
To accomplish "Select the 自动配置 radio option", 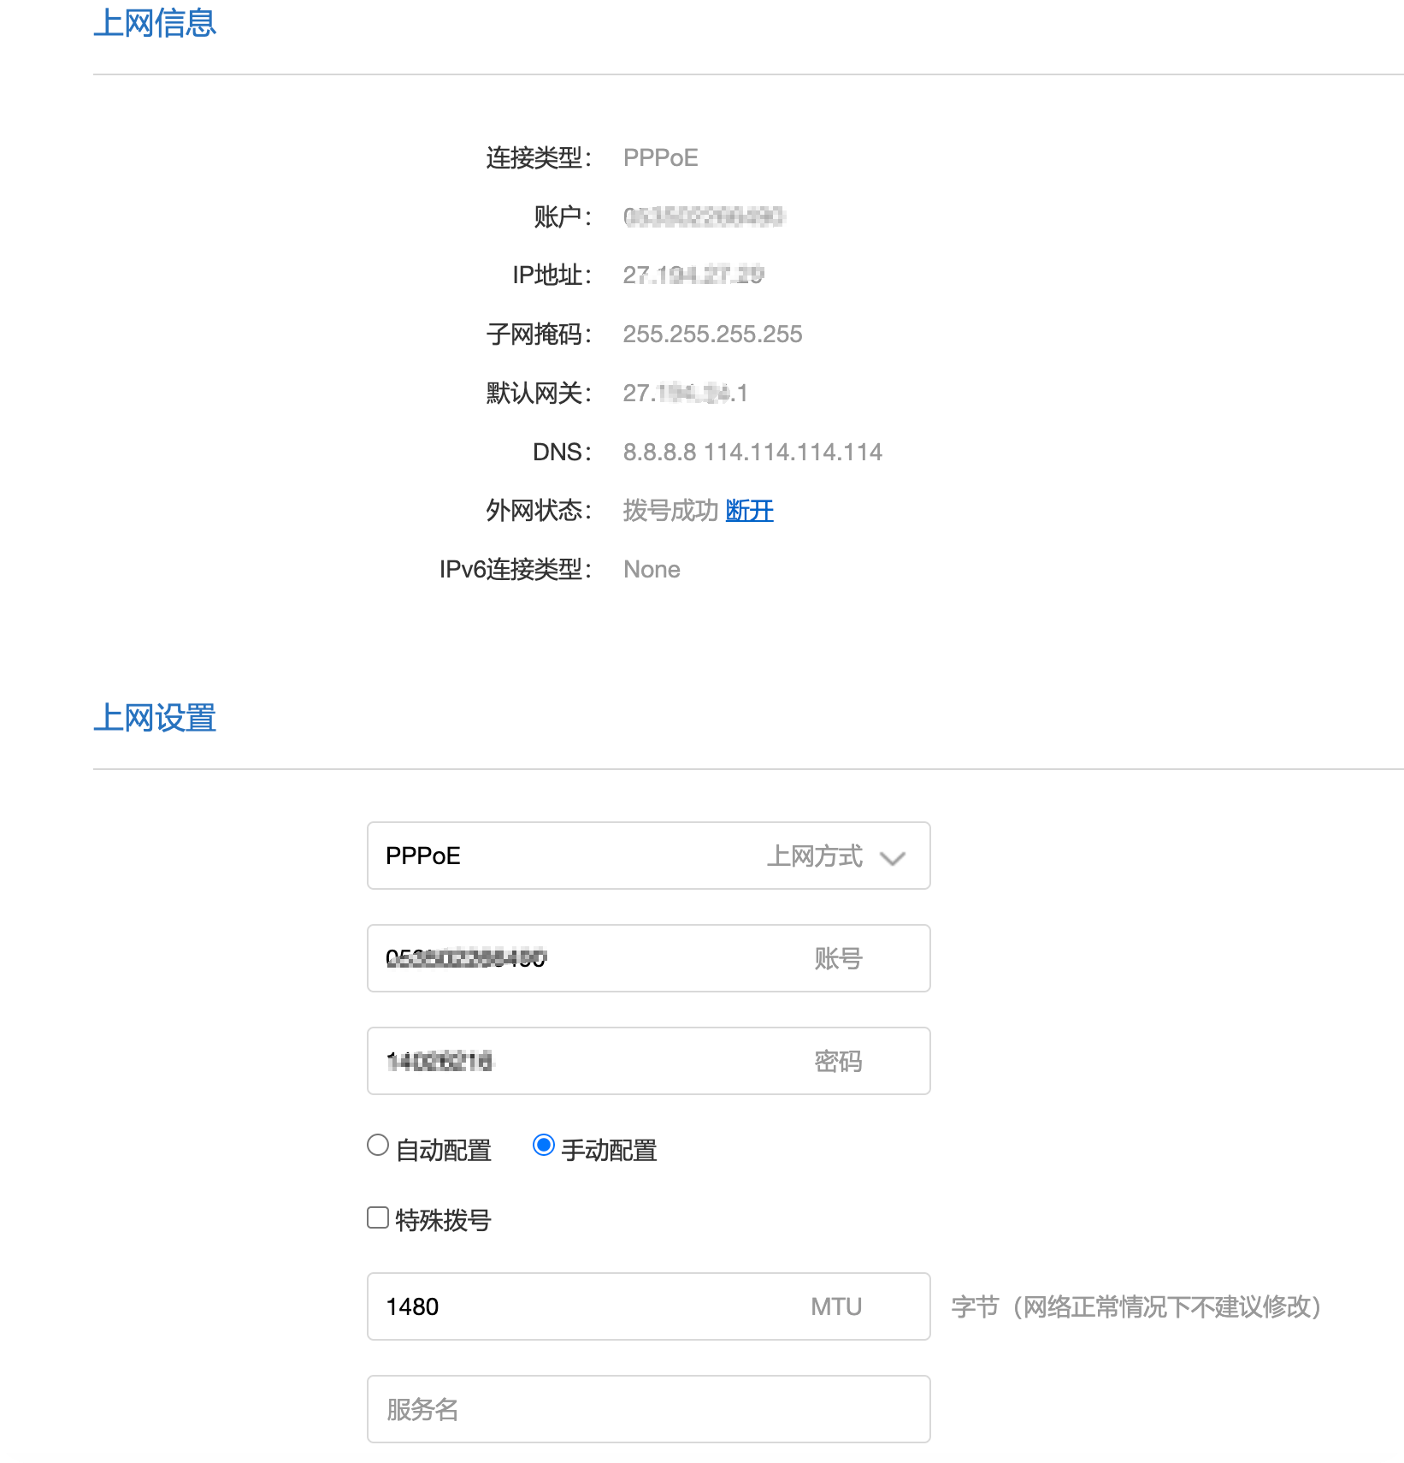I will [x=376, y=1146].
